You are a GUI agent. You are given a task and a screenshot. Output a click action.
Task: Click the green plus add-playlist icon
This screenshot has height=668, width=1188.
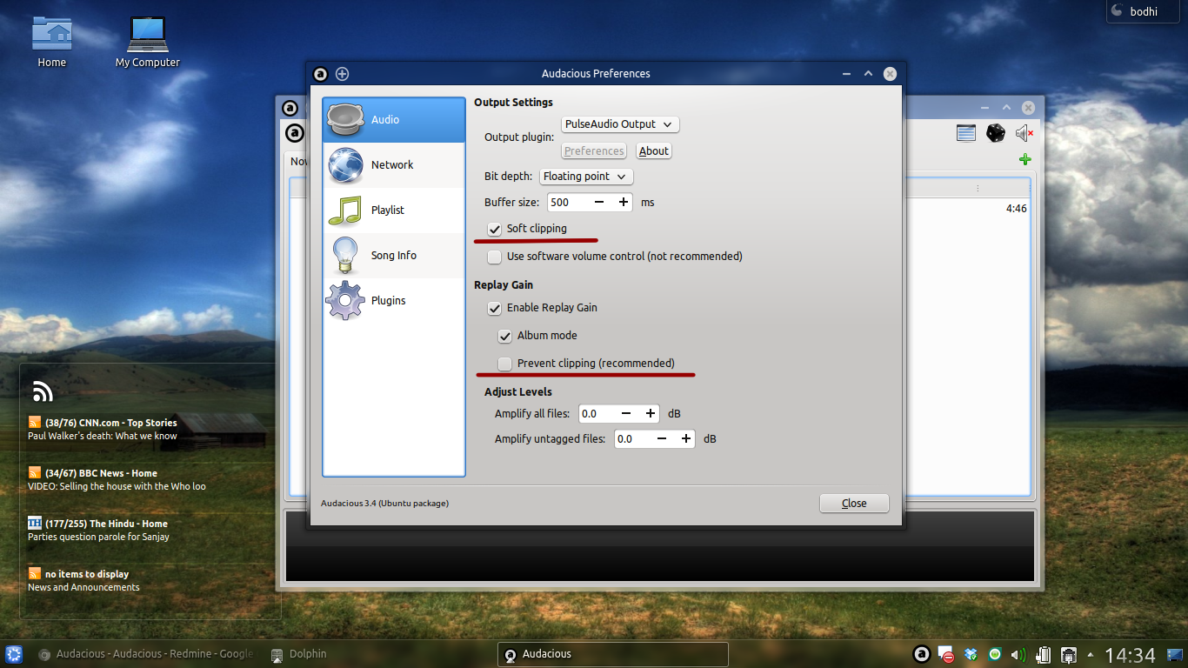[1024, 159]
